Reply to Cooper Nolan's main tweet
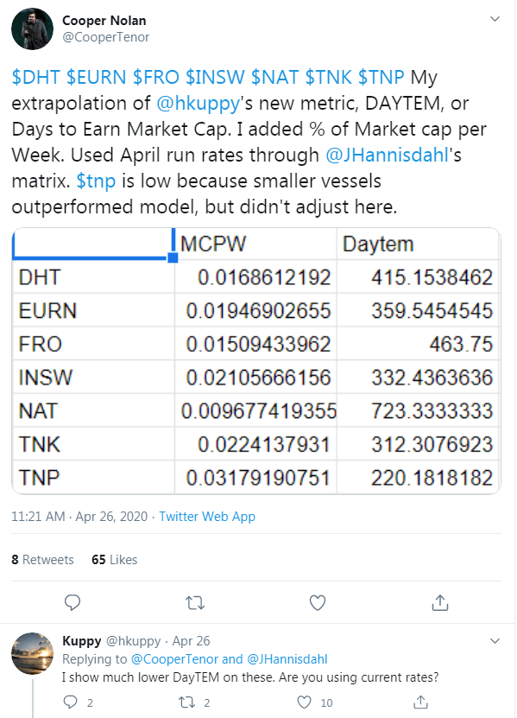This screenshot has width=517, height=718. [x=73, y=602]
